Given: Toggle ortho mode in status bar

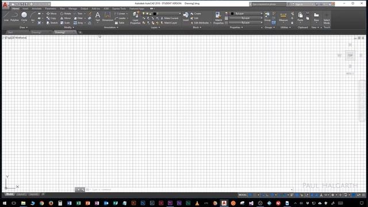Looking at the screenshot, I should (x=267, y=195).
